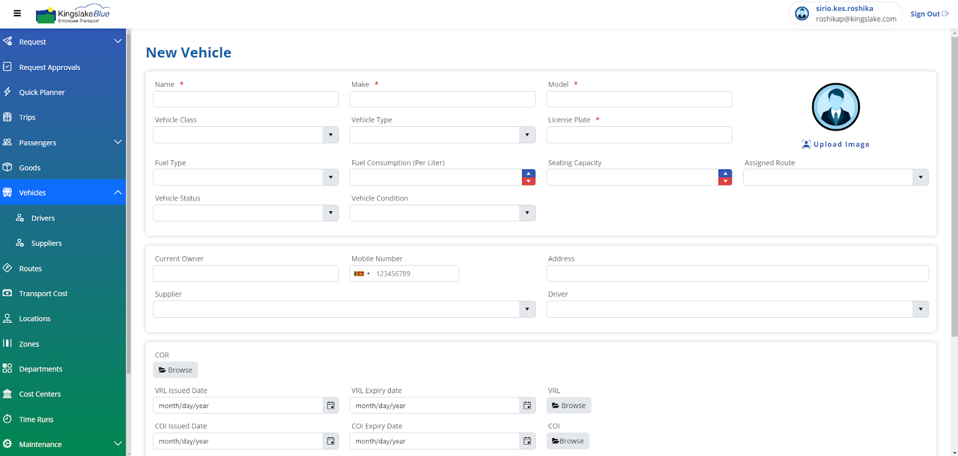The height and width of the screenshot is (456, 958).
Task: Click the Departments grid icon
Action: click(x=7, y=369)
